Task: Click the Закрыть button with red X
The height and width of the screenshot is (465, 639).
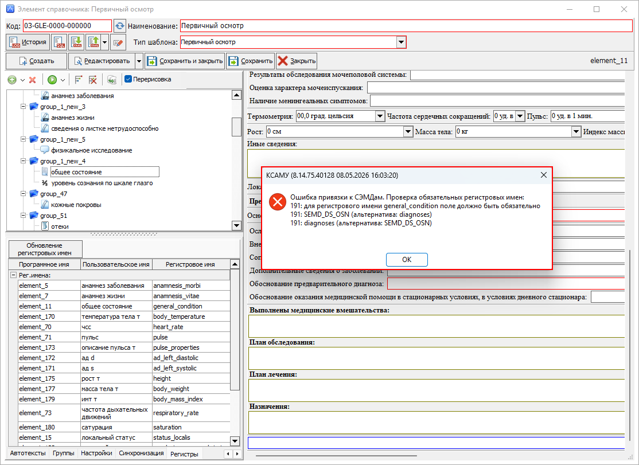Action: click(x=297, y=61)
